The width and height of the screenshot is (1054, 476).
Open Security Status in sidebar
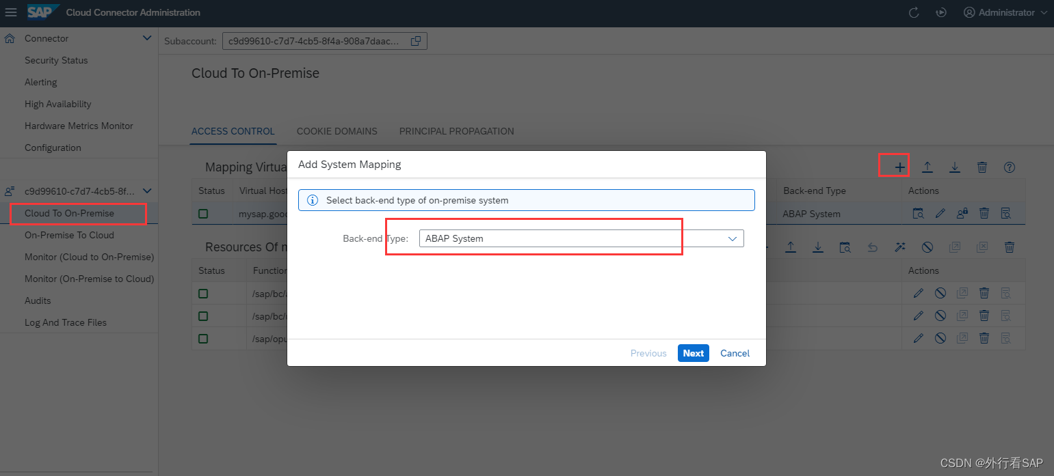click(56, 60)
